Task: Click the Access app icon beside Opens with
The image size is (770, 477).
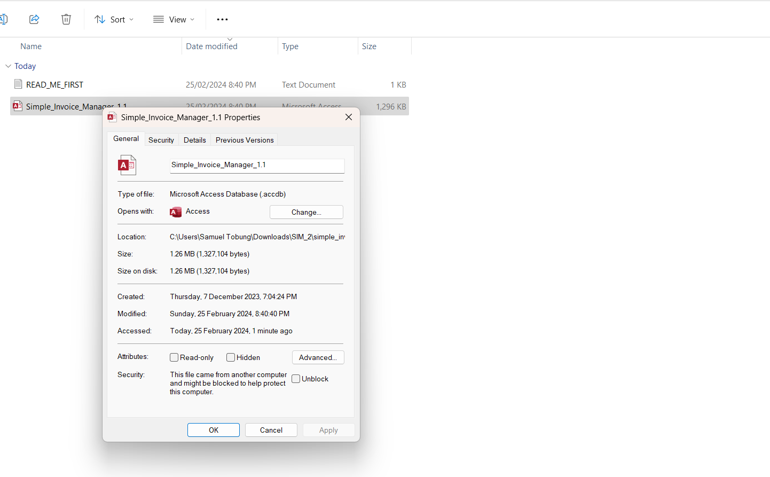Action: [176, 212]
